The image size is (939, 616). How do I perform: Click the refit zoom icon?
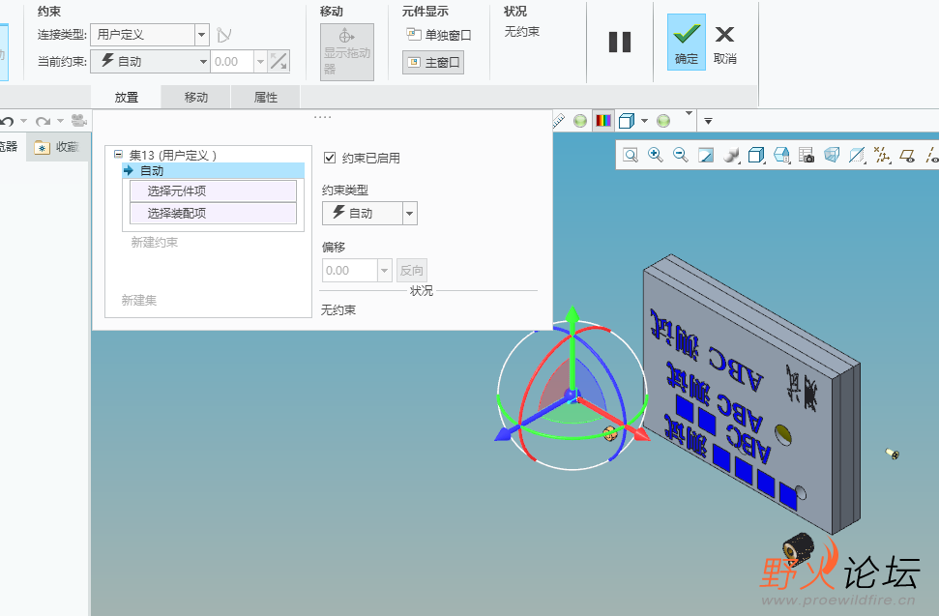(x=631, y=156)
